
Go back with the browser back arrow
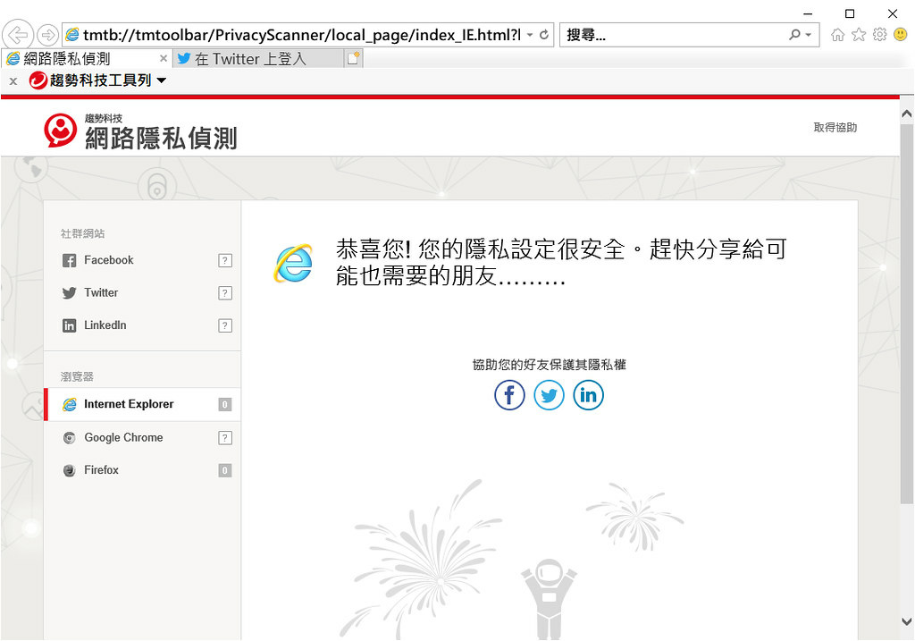click(x=18, y=35)
